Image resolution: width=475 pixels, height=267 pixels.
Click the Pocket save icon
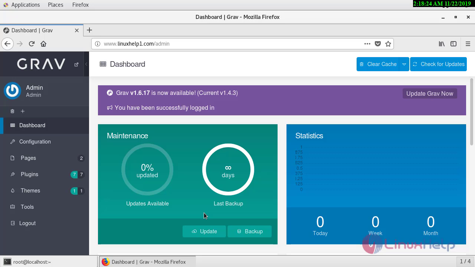[378, 44]
